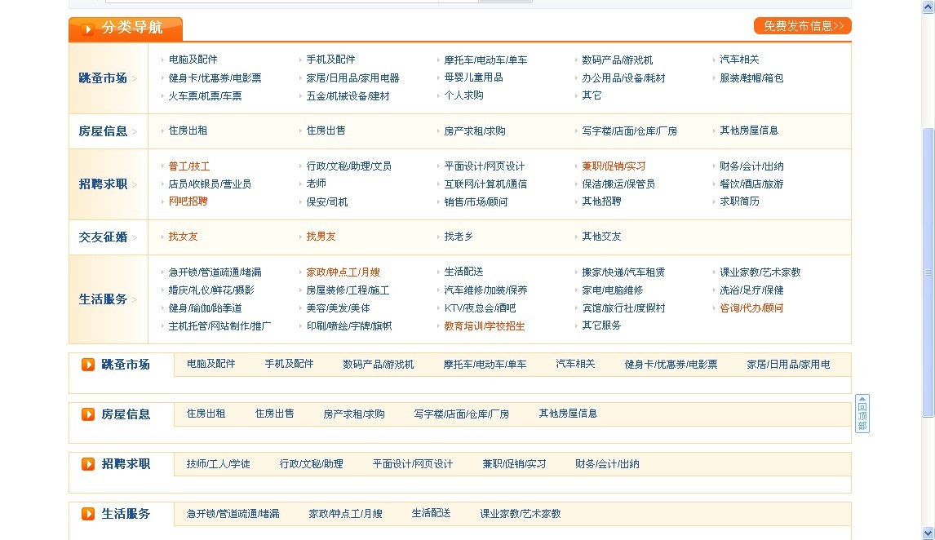Select the orange 咨询/代办/顾问 link

751,308
